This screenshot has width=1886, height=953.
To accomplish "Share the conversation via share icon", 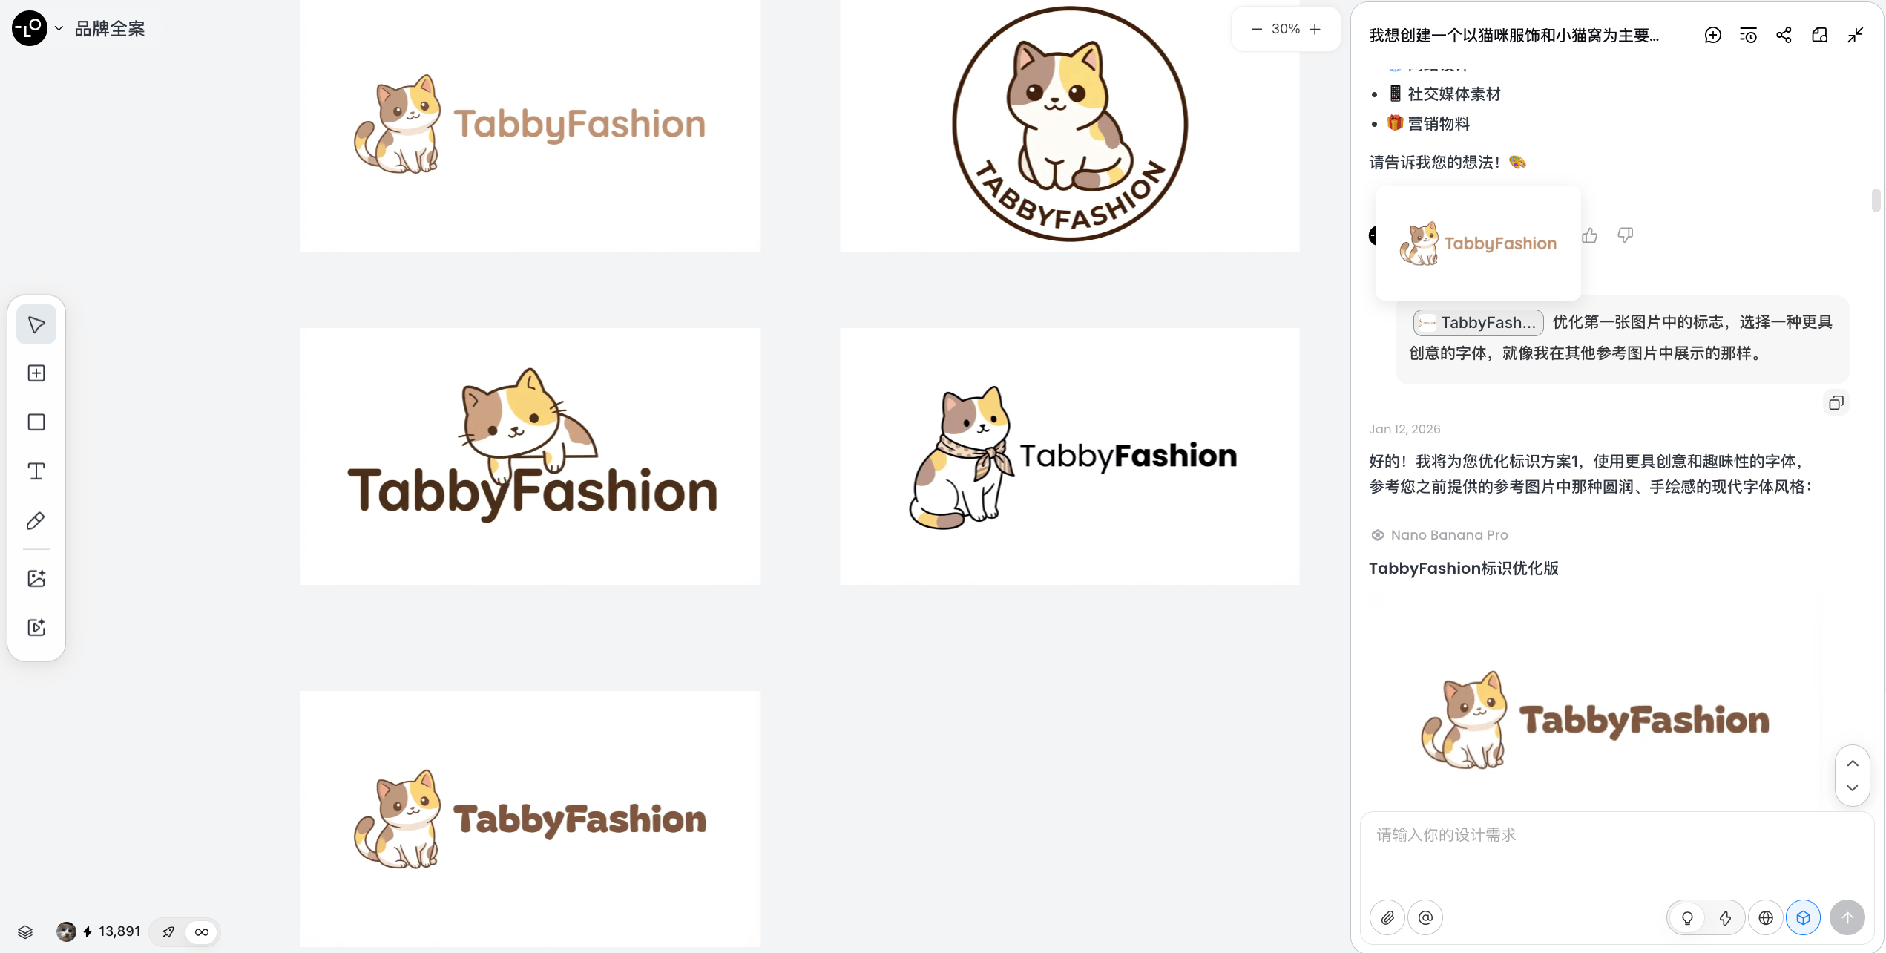I will click(x=1784, y=35).
